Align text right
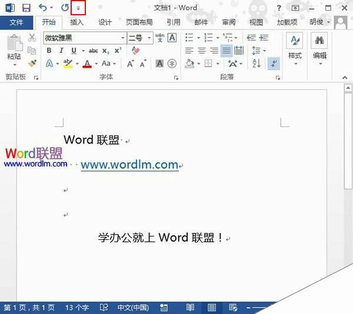 (214, 51)
